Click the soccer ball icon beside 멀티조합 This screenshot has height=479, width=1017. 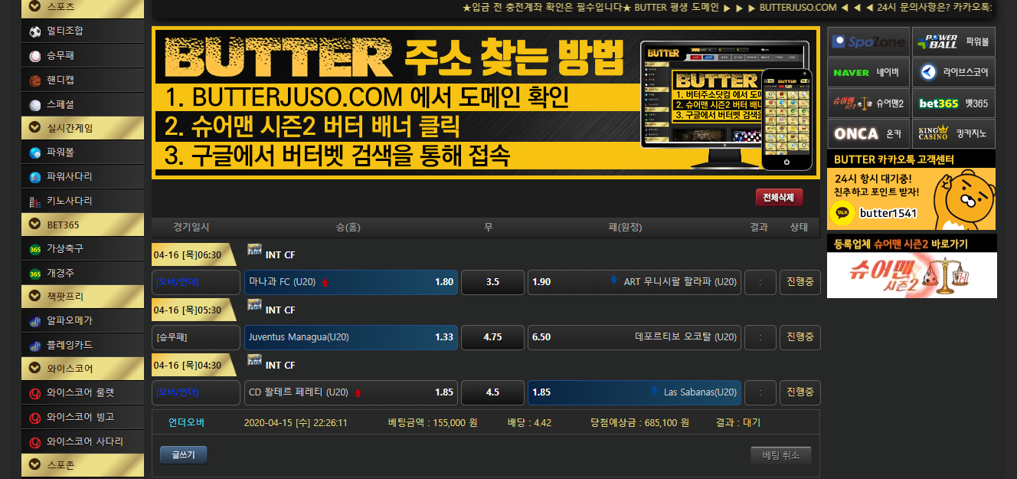click(35, 31)
